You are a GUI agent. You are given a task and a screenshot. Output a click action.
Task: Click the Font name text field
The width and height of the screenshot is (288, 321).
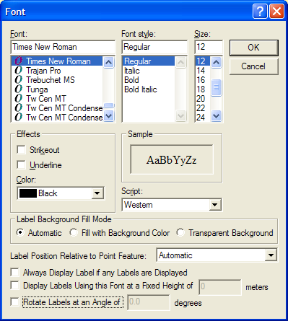click(63, 47)
